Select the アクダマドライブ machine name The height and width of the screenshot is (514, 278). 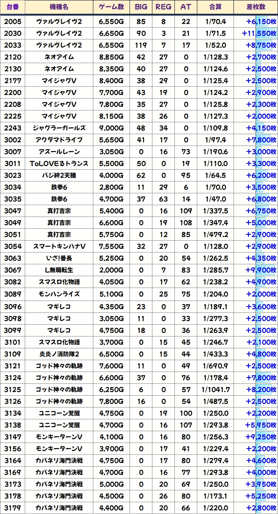click(59, 140)
